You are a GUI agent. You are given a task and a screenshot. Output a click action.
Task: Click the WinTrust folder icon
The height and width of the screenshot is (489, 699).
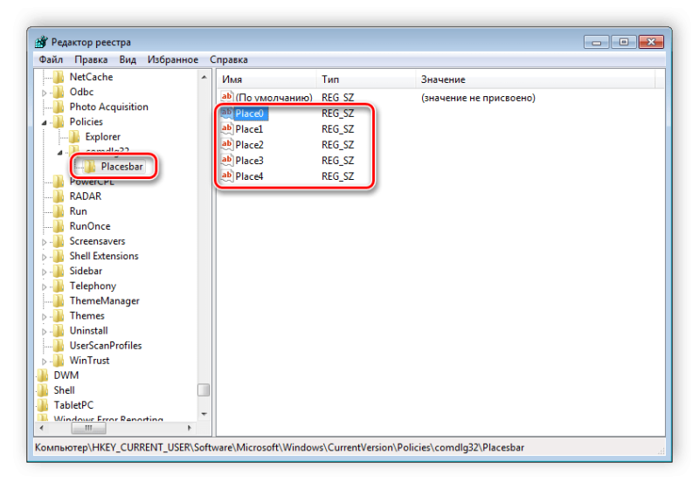click(x=59, y=361)
